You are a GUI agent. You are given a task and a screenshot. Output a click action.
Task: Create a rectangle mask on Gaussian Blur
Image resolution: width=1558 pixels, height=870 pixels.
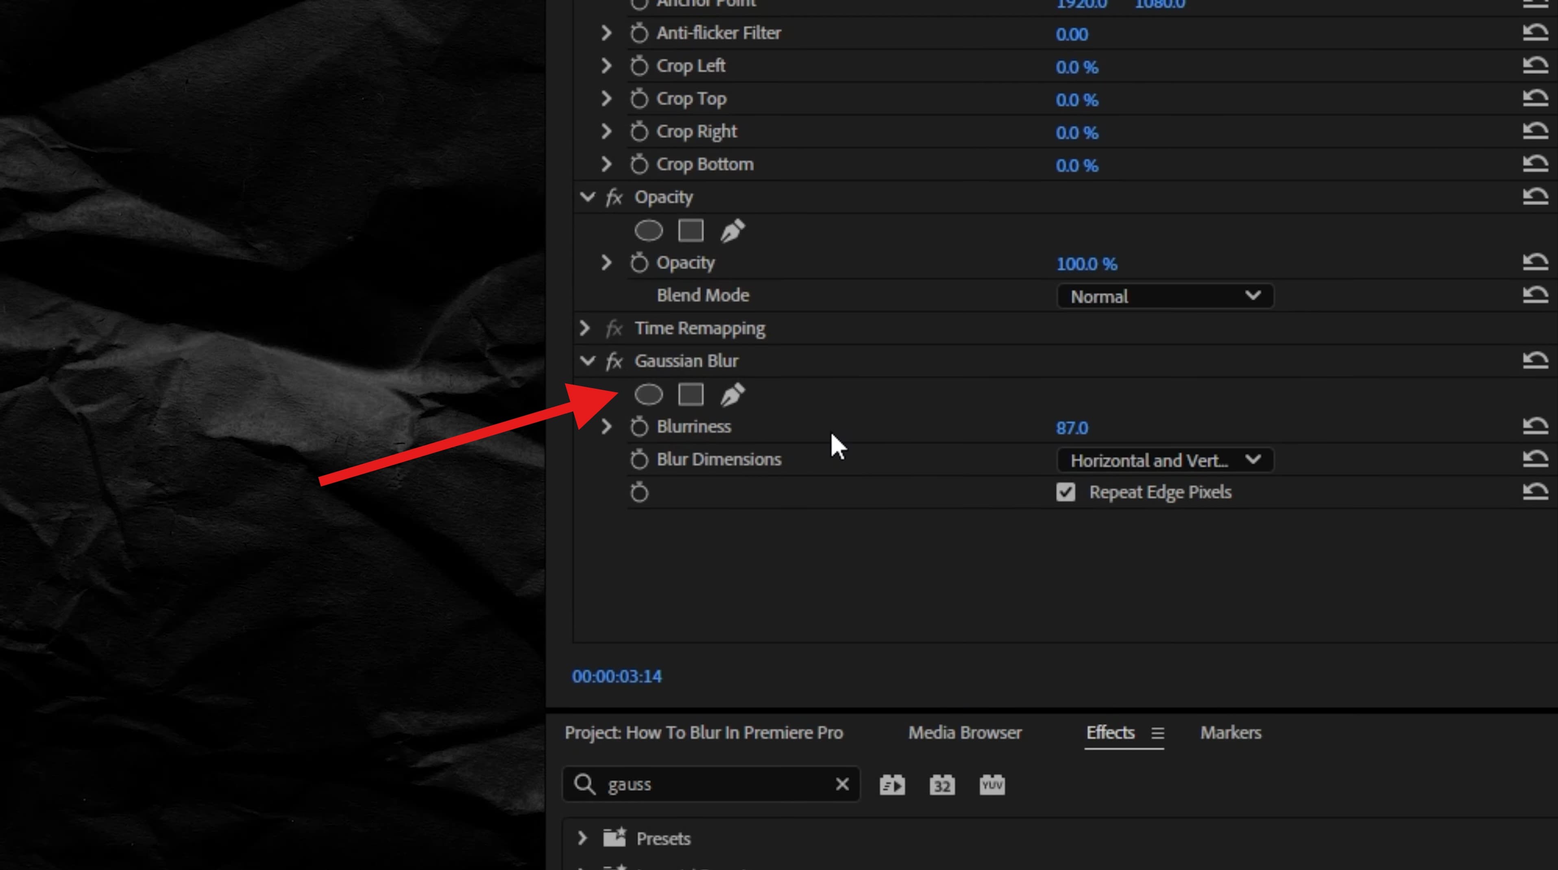691,394
